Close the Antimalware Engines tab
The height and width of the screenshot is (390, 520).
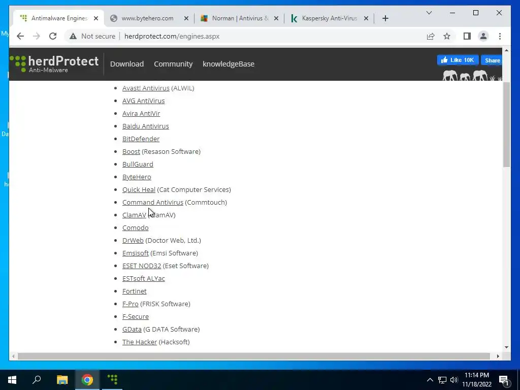coord(96,18)
